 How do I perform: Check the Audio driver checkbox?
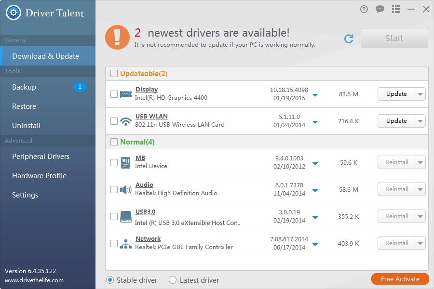[114, 189]
